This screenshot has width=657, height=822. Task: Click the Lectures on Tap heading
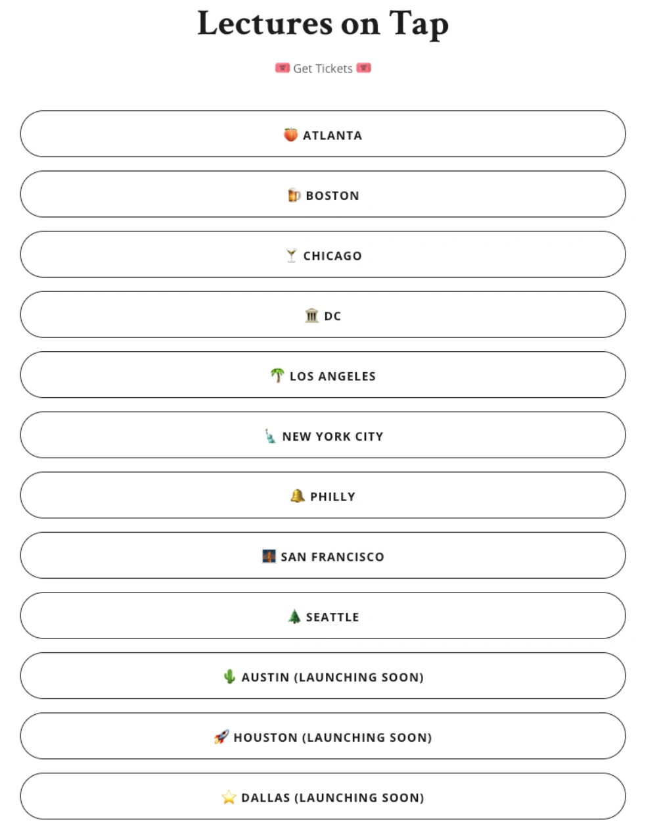click(323, 24)
